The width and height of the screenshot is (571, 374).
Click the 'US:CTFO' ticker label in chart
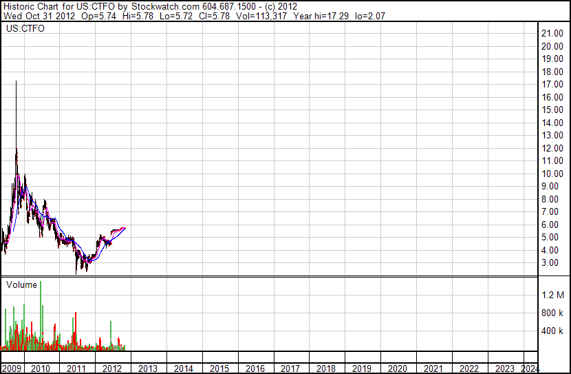[x=25, y=28]
